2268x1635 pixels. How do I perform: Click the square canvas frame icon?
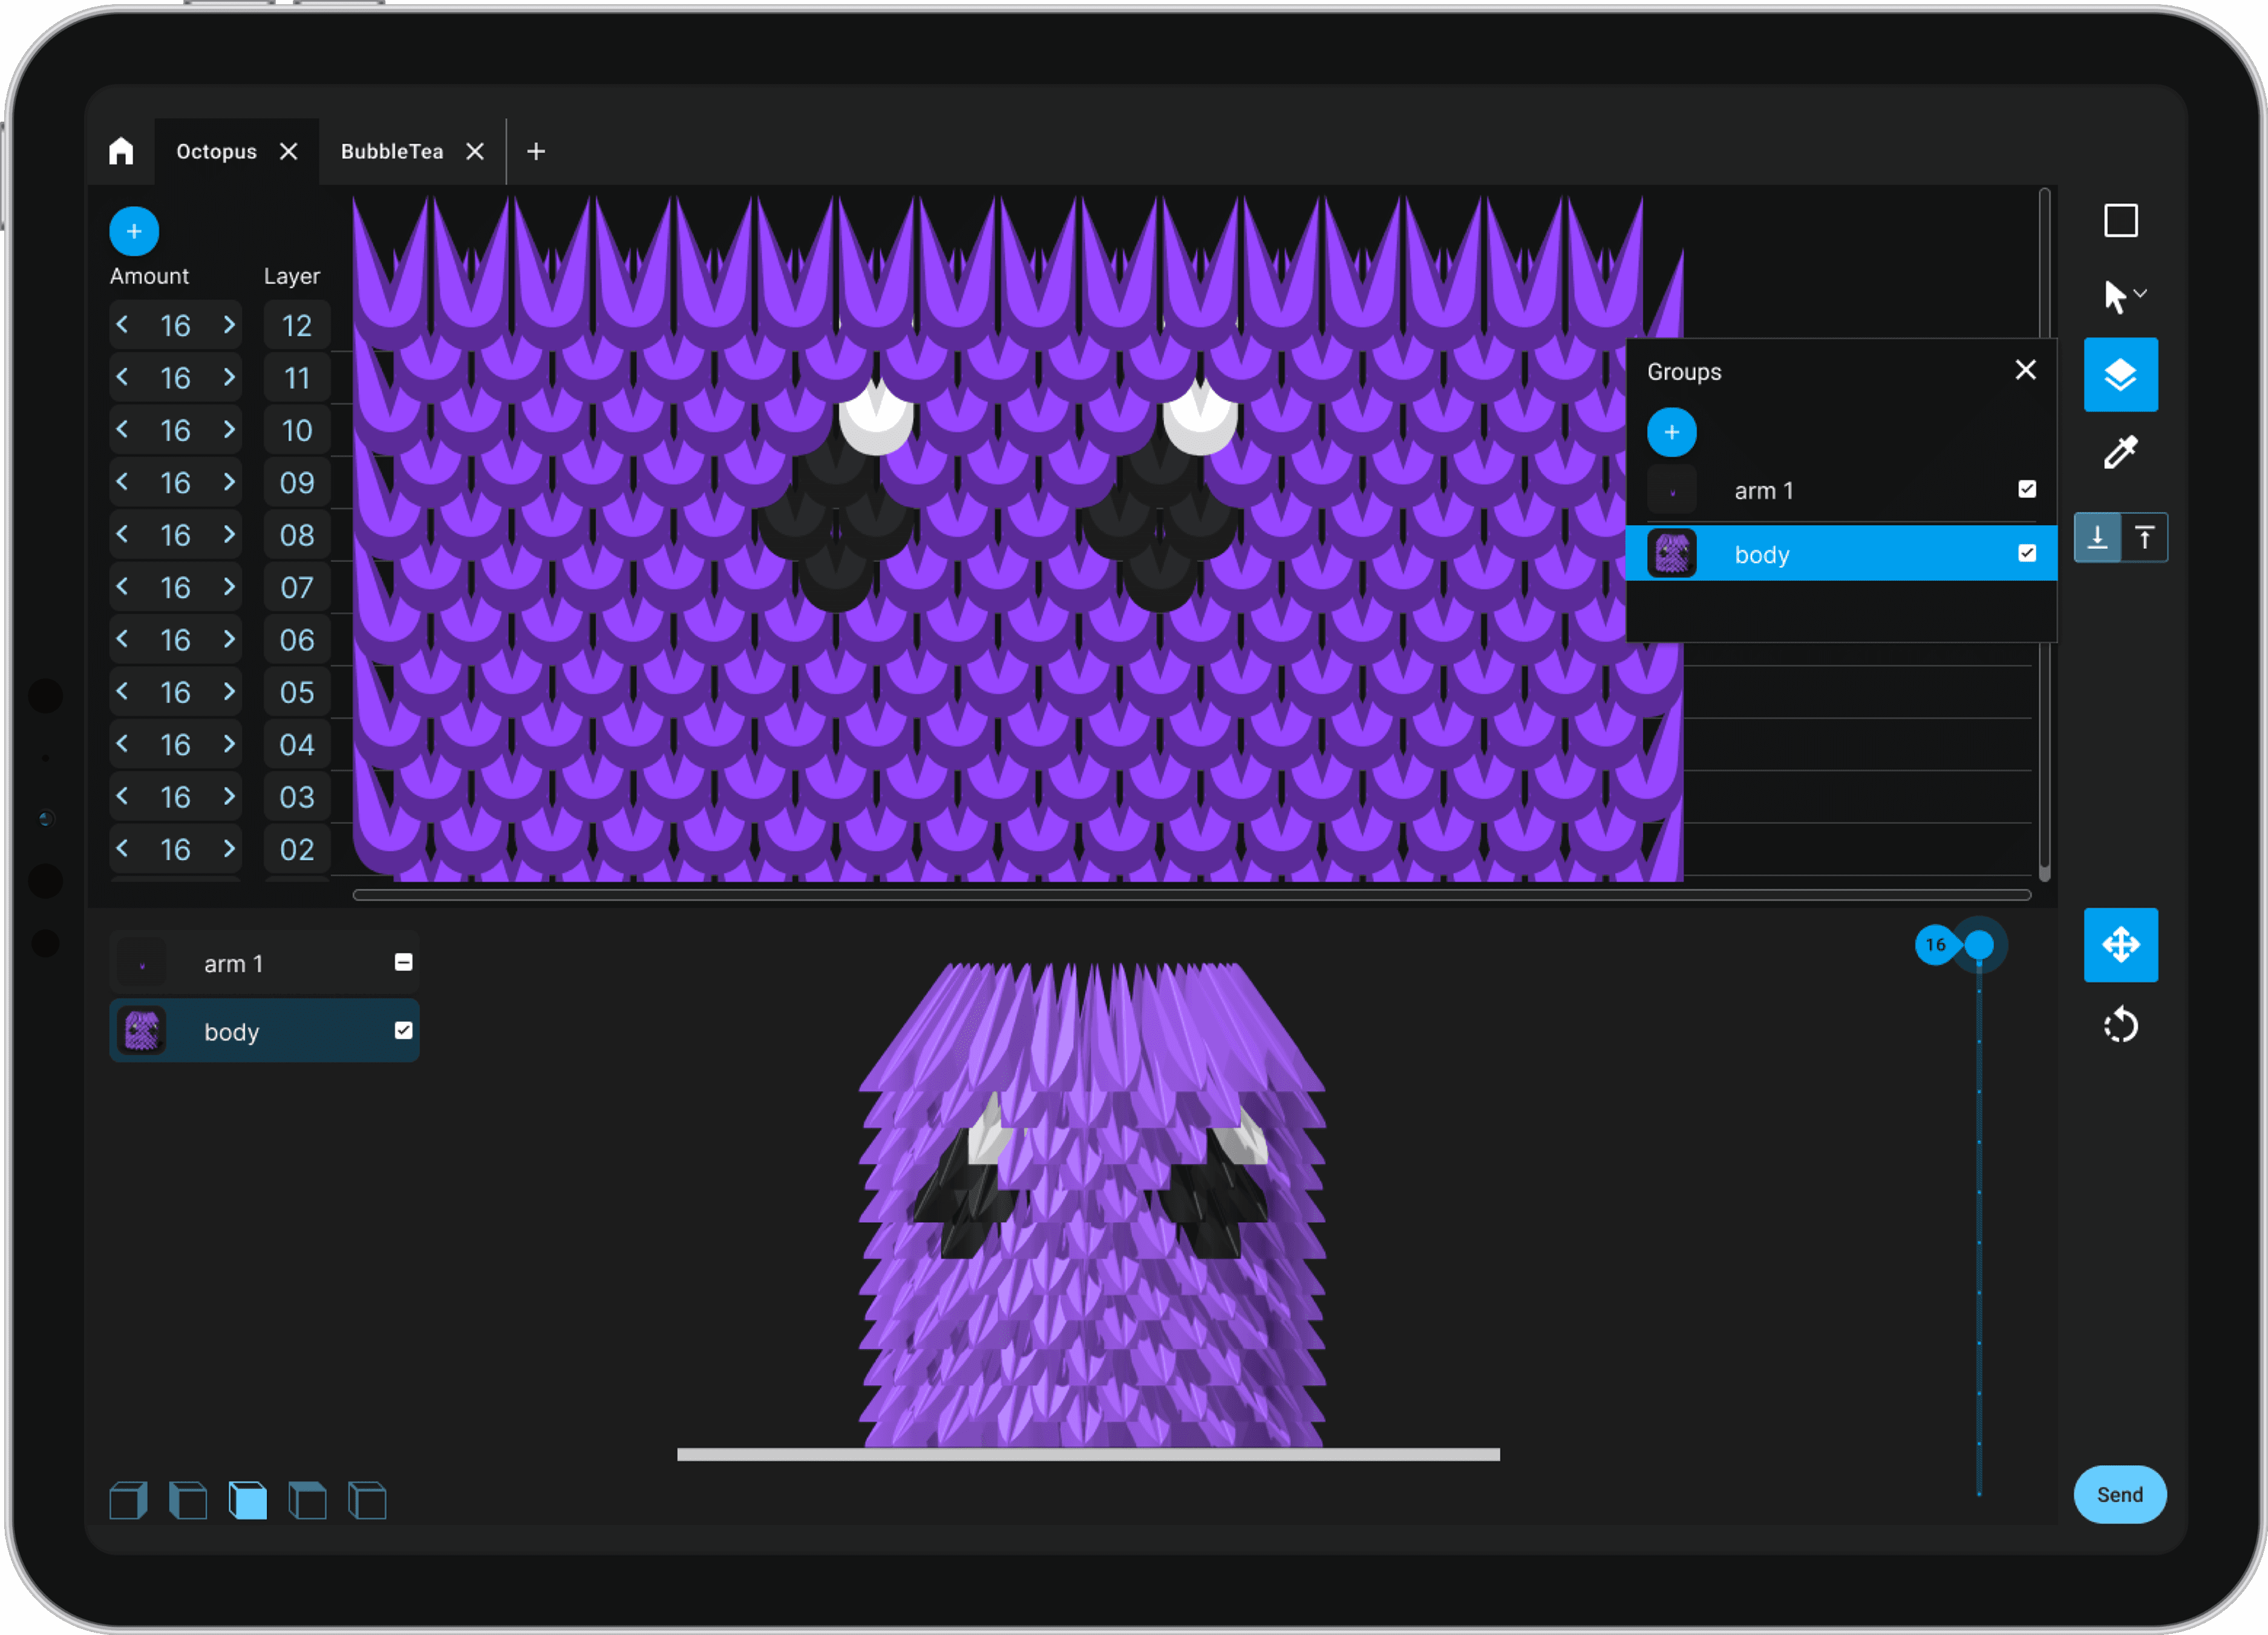(x=2120, y=221)
